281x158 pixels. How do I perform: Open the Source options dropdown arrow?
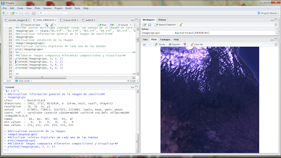[x=130, y=25]
